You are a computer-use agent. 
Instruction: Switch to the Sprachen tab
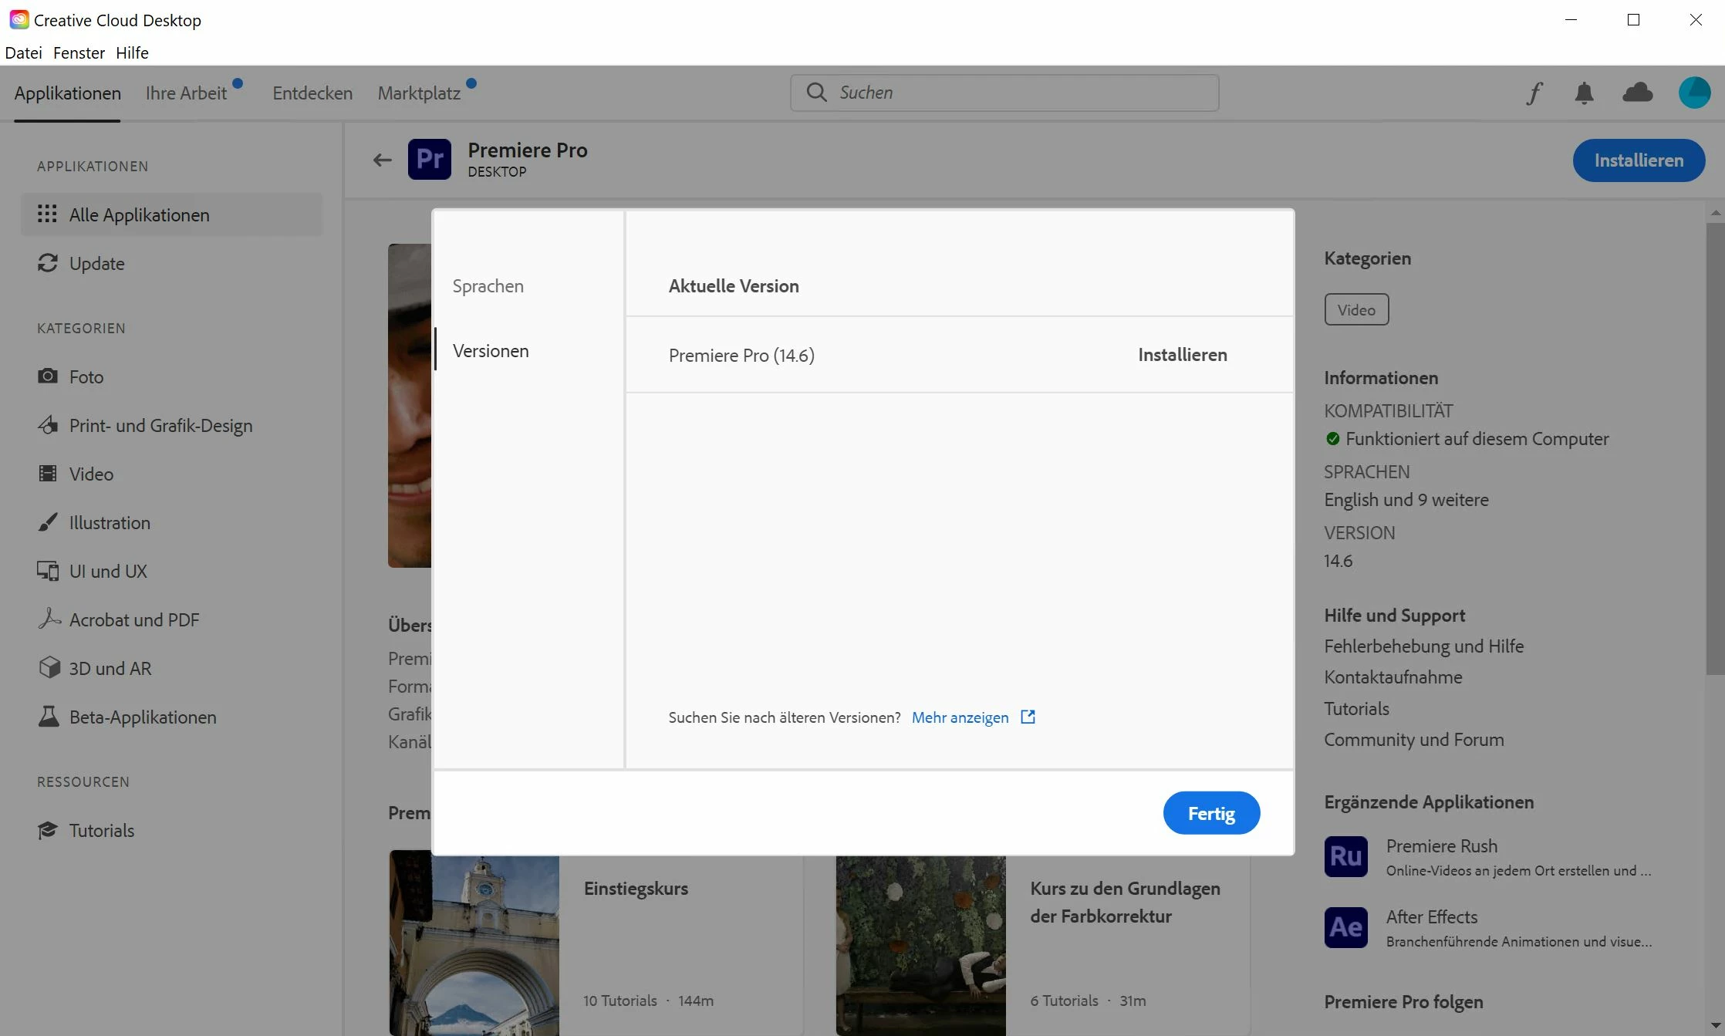(x=488, y=286)
